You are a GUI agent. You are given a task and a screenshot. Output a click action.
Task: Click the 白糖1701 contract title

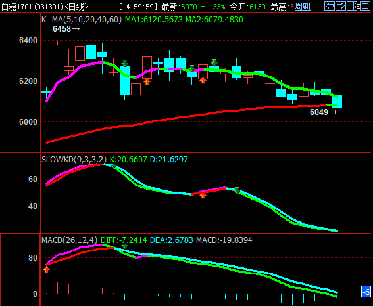pyautogui.click(x=16, y=7)
